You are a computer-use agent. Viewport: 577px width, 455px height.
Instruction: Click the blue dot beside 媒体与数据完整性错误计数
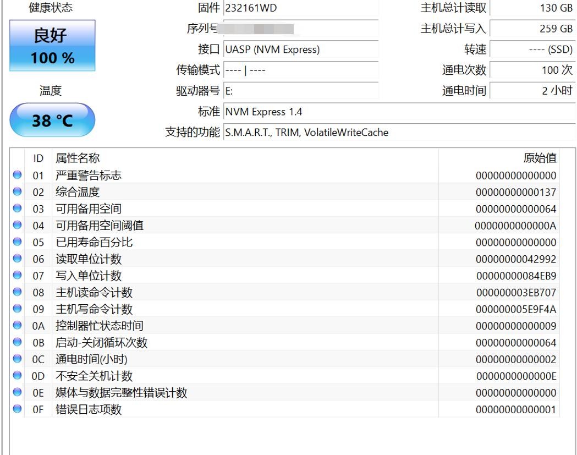click(17, 393)
